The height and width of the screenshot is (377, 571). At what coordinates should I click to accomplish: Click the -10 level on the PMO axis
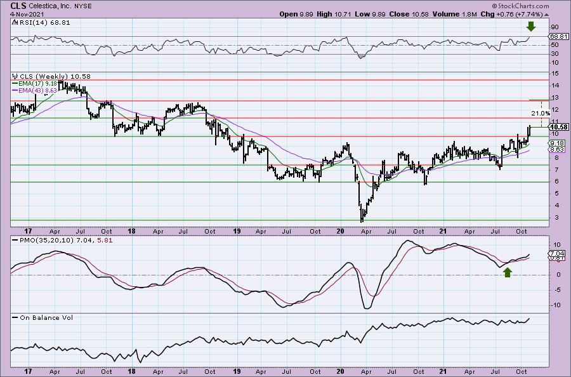point(556,305)
